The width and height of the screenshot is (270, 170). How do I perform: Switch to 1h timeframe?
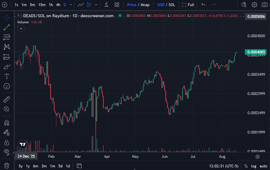click(51, 5)
